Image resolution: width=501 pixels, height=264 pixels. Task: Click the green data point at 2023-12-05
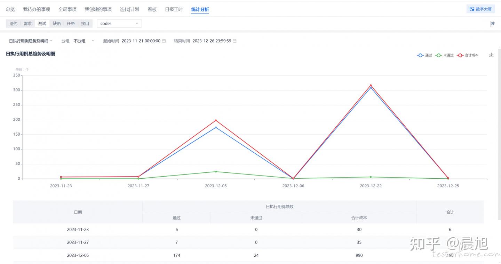tap(216, 171)
